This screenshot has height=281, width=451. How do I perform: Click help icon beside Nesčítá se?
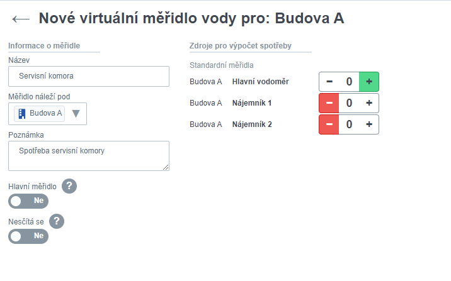[x=57, y=221]
